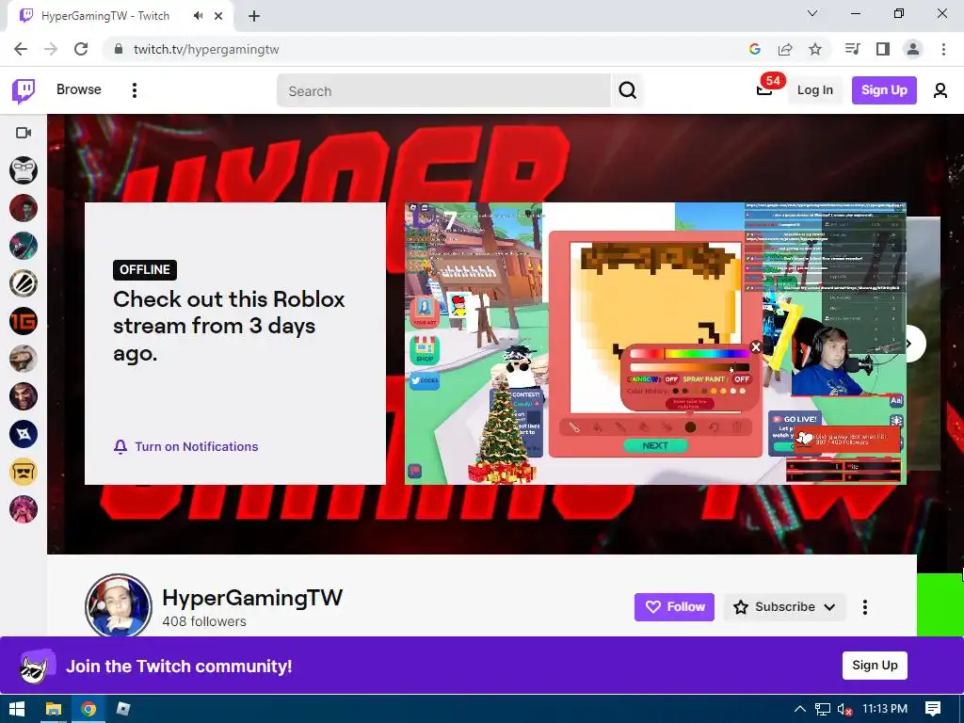
Task: Click in the Twitch search field
Action: click(444, 91)
